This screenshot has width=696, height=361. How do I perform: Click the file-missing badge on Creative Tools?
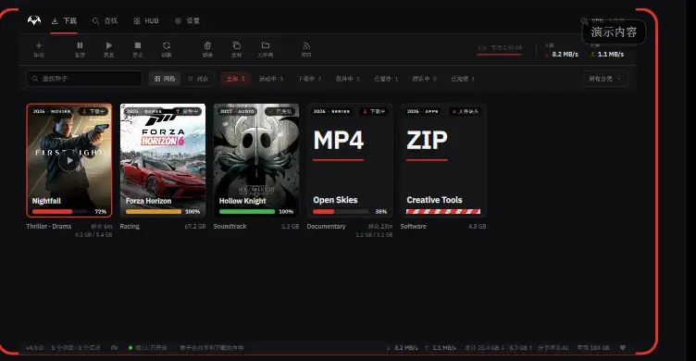pos(466,111)
